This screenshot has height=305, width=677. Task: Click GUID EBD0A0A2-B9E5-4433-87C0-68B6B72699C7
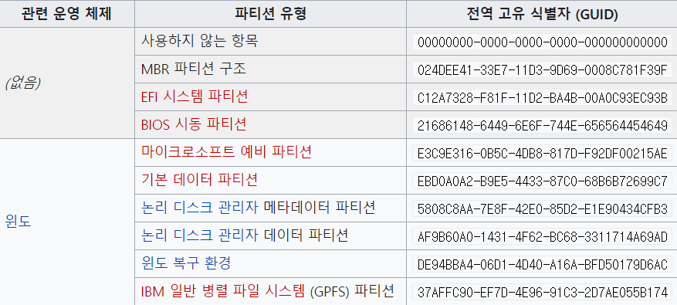[x=542, y=181]
